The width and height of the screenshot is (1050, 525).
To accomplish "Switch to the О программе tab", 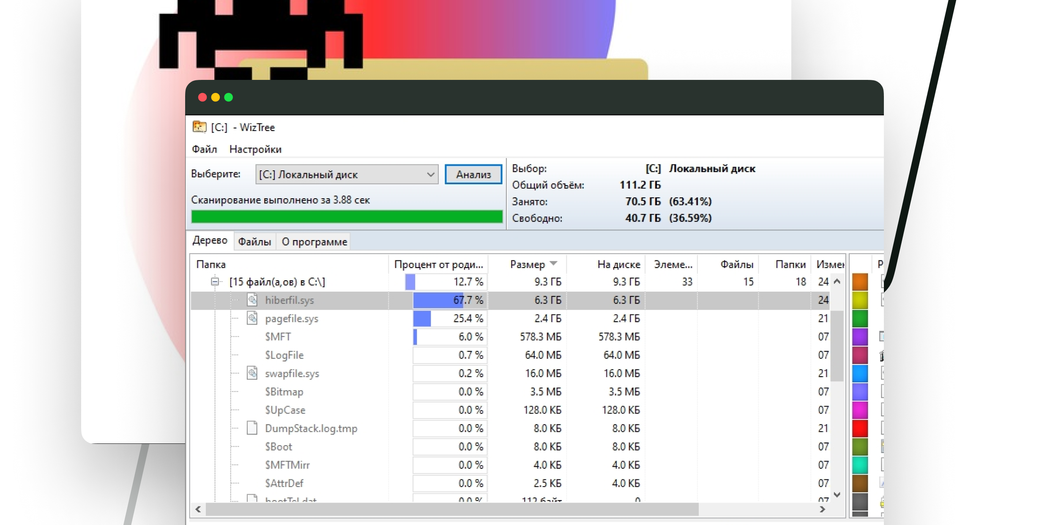I will (x=314, y=242).
